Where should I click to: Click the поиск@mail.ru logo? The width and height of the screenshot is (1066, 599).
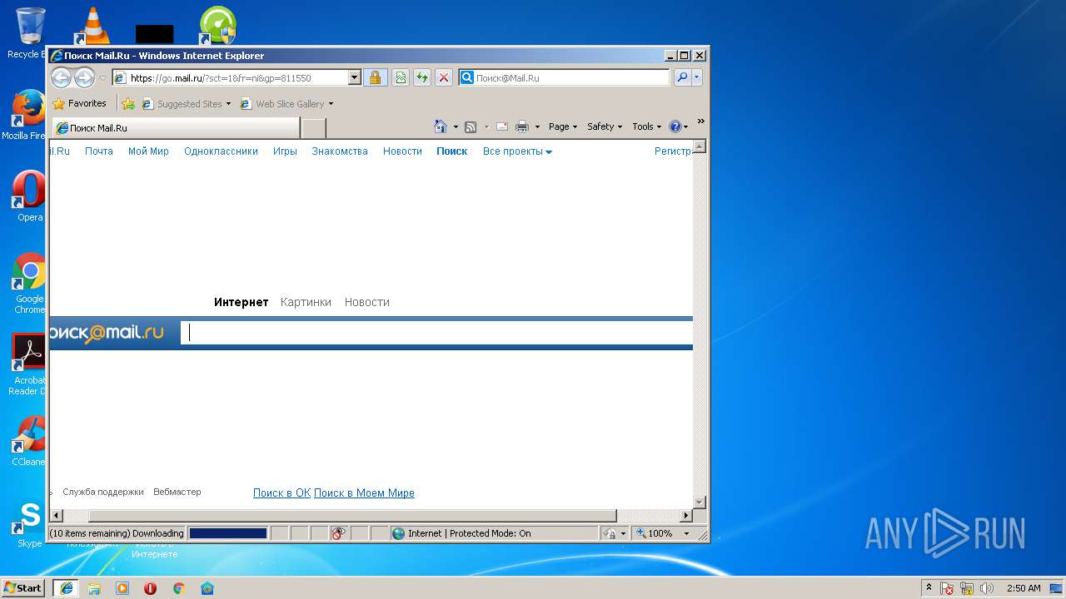[x=107, y=333]
